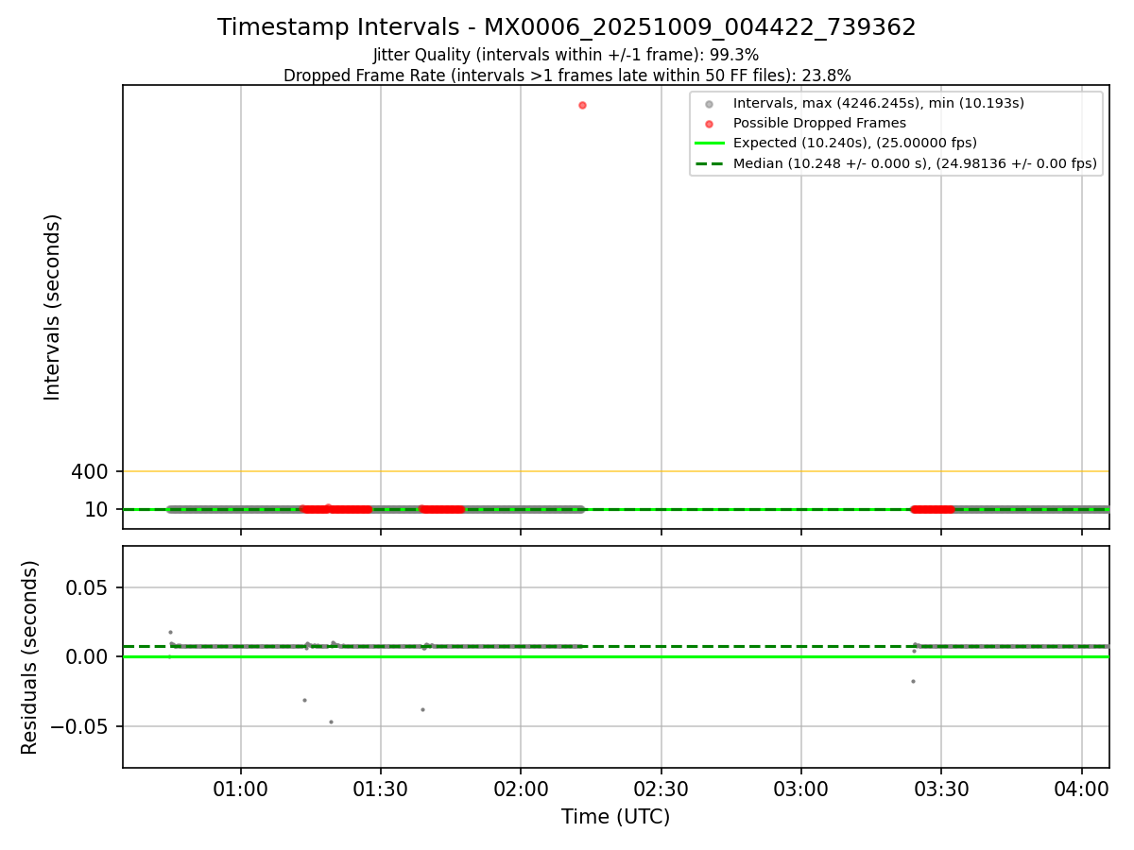The image size is (1134, 850).
Task: Click the residual dot near −0.018 at 03:24
Action: pyautogui.click(x=913, y=681)
